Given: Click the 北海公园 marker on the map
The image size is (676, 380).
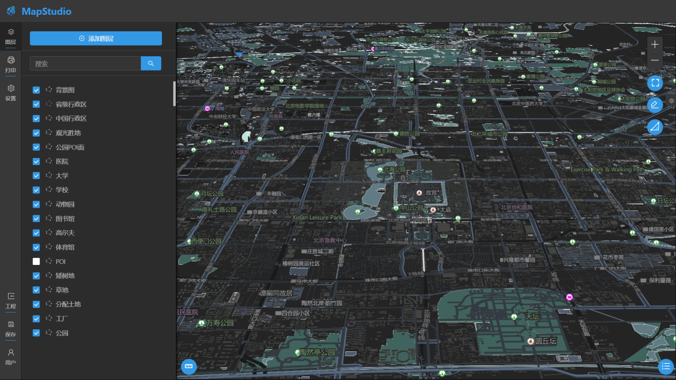Looking at the screenshot, I should coord(379,169).
